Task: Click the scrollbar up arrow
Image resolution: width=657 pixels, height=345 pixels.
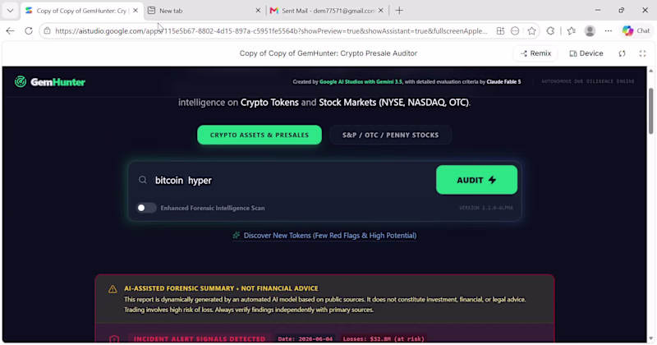Action: pyautogui.click(x=650, y=71)
